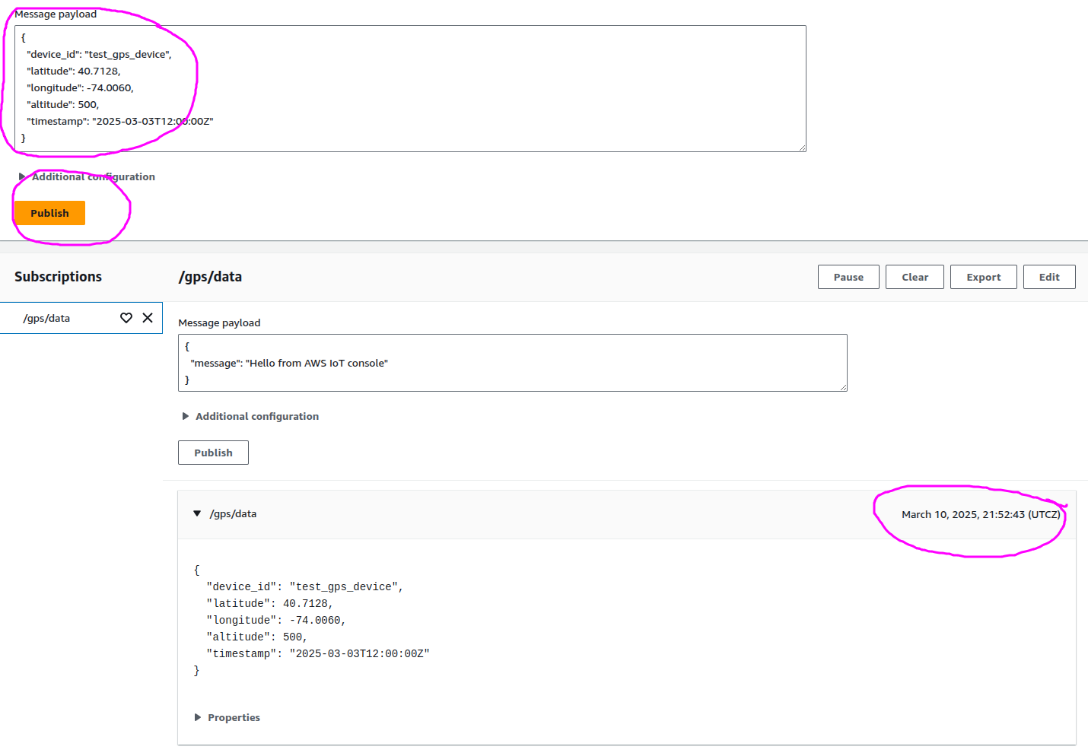Click the received JSON message body
1088x753 pixels.
pos(312,620)
